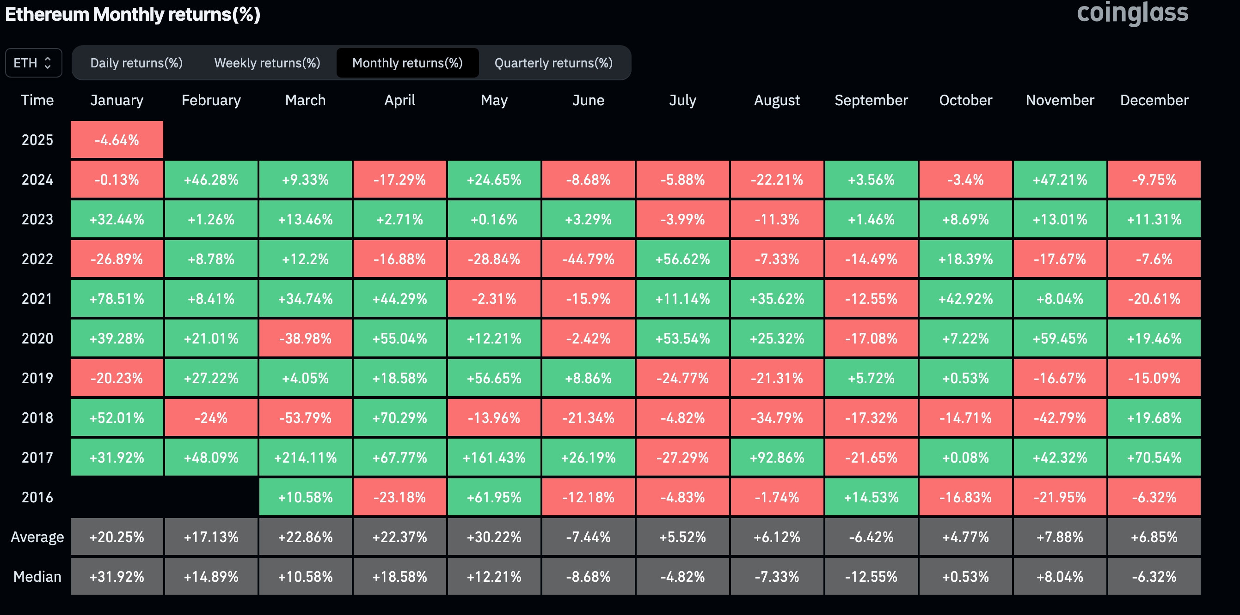Click the 2017 March +214.11% cell

(x=305, y=457)
